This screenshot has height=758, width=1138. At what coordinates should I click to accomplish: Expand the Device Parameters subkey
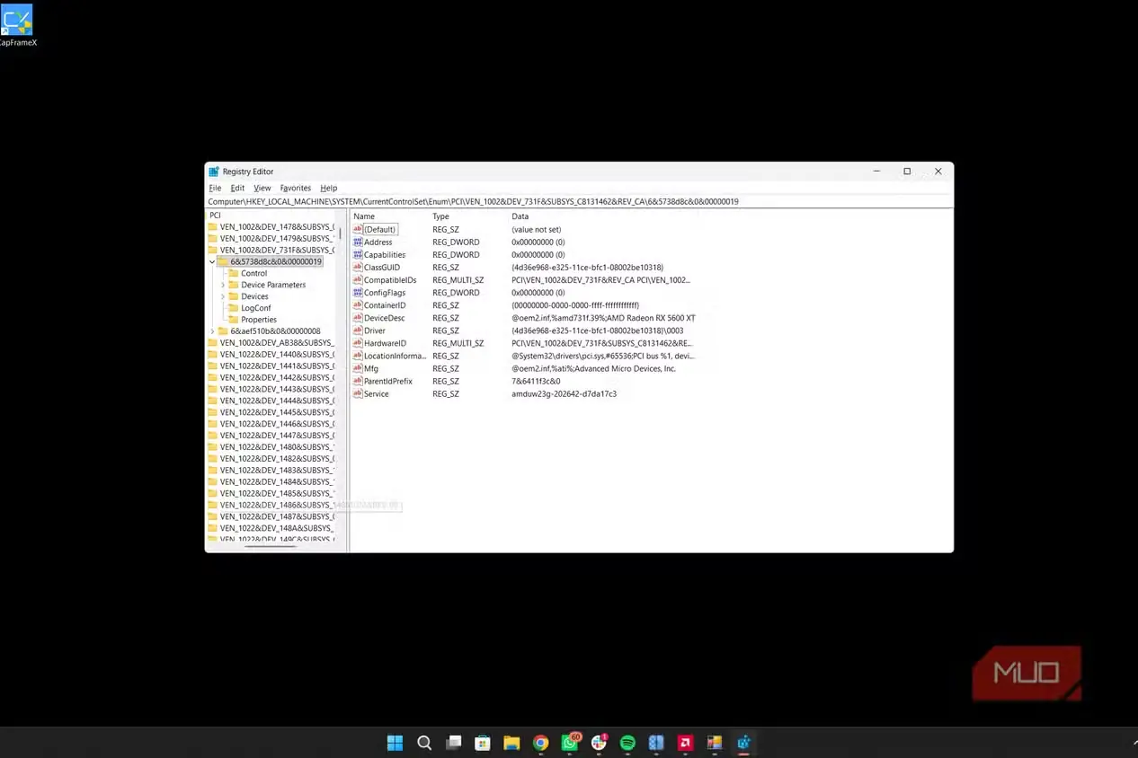click(223, 285)
